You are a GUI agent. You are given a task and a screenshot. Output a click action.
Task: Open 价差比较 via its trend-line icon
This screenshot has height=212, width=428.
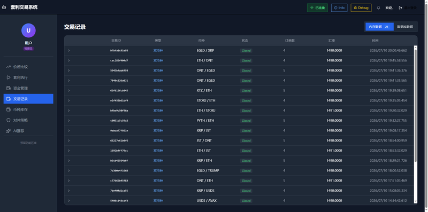8,67
